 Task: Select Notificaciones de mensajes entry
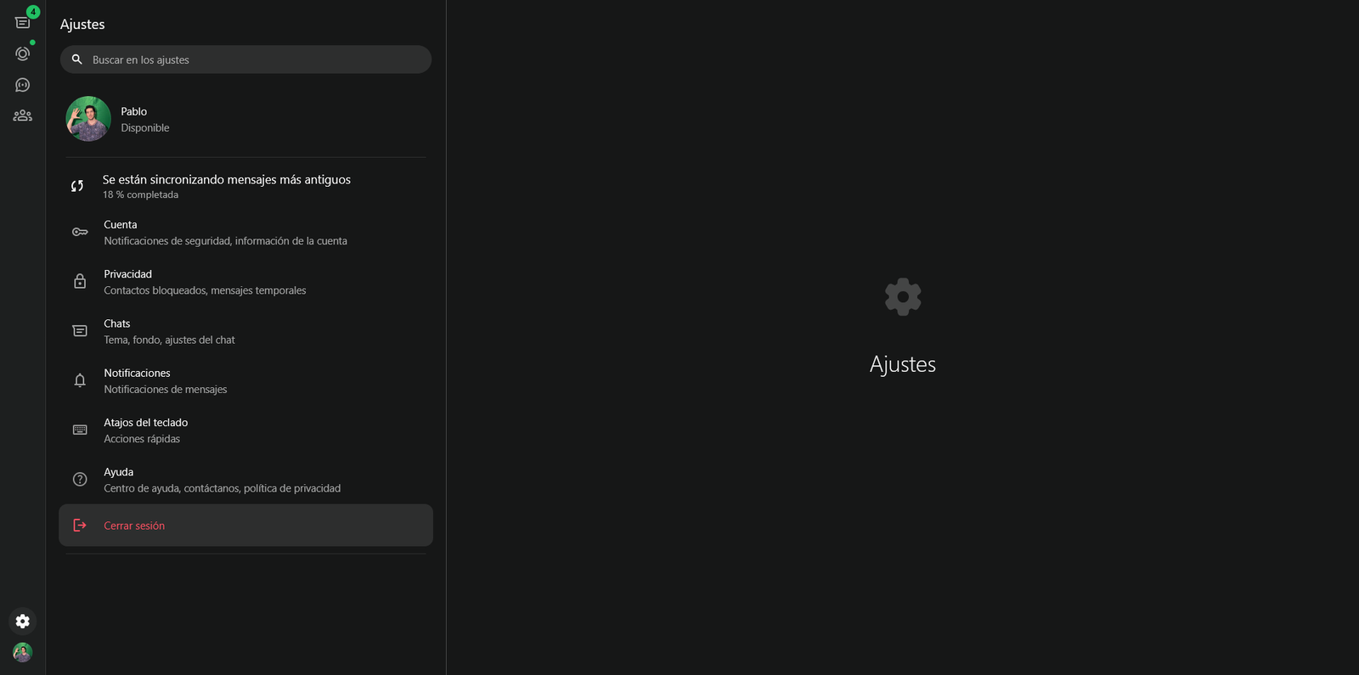[245, 380]
